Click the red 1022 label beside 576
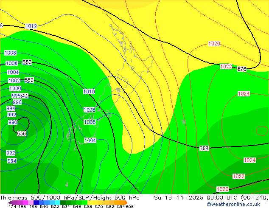Screen dimensions: 269x208 click(x=226, y=67)
